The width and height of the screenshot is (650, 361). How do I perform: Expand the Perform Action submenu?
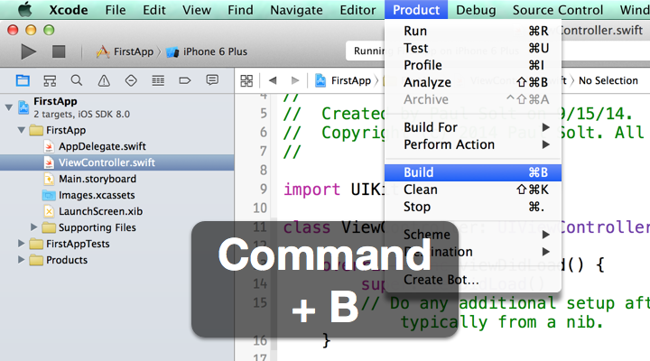point(473,144)
